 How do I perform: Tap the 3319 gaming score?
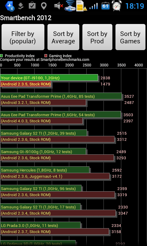[x=122, y=195]
